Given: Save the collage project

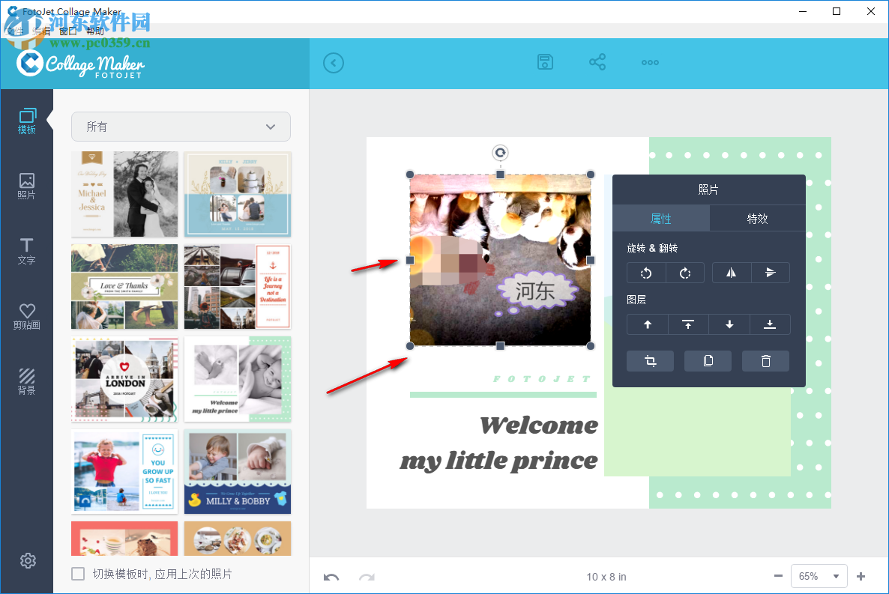Looking at the screenshot, I should pos(545,62).
